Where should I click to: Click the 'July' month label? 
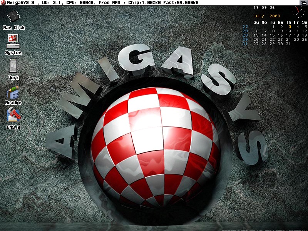pyautogui.click(x=258, y=16)
